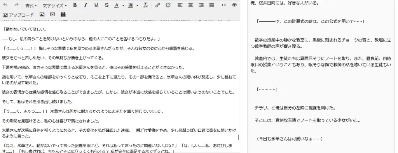Screen dimensions: 398x153
Task: Click preview dialogue line 「…………」
Action: click(x=267, y=89)
